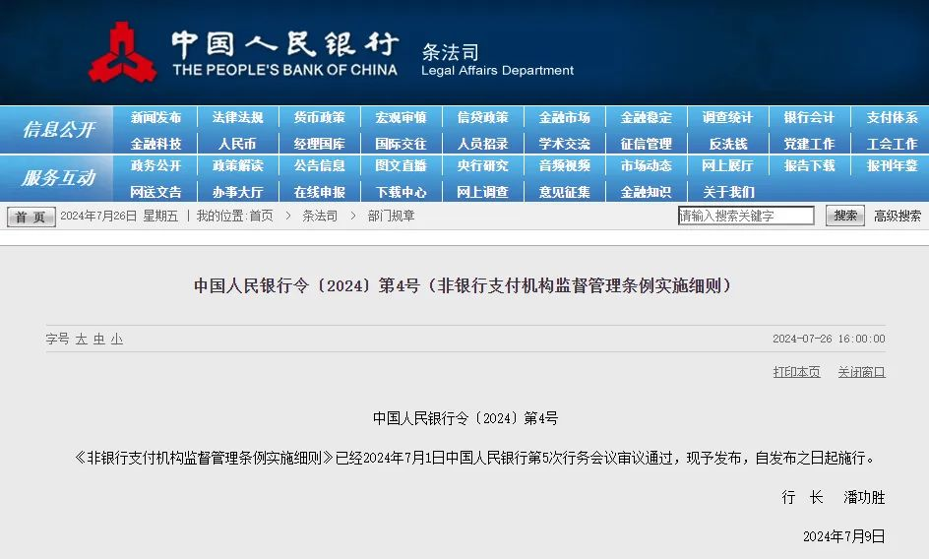Open the 新闻发布 navigation item
The height and width of the screenshot is (559, 929).
point(155,117)
